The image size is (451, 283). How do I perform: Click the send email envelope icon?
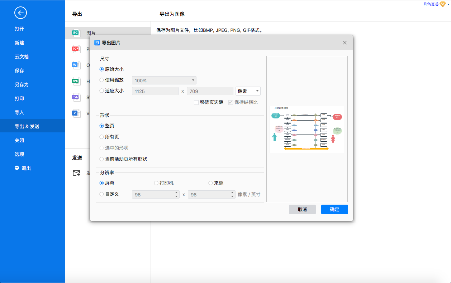tap(76, 173)
